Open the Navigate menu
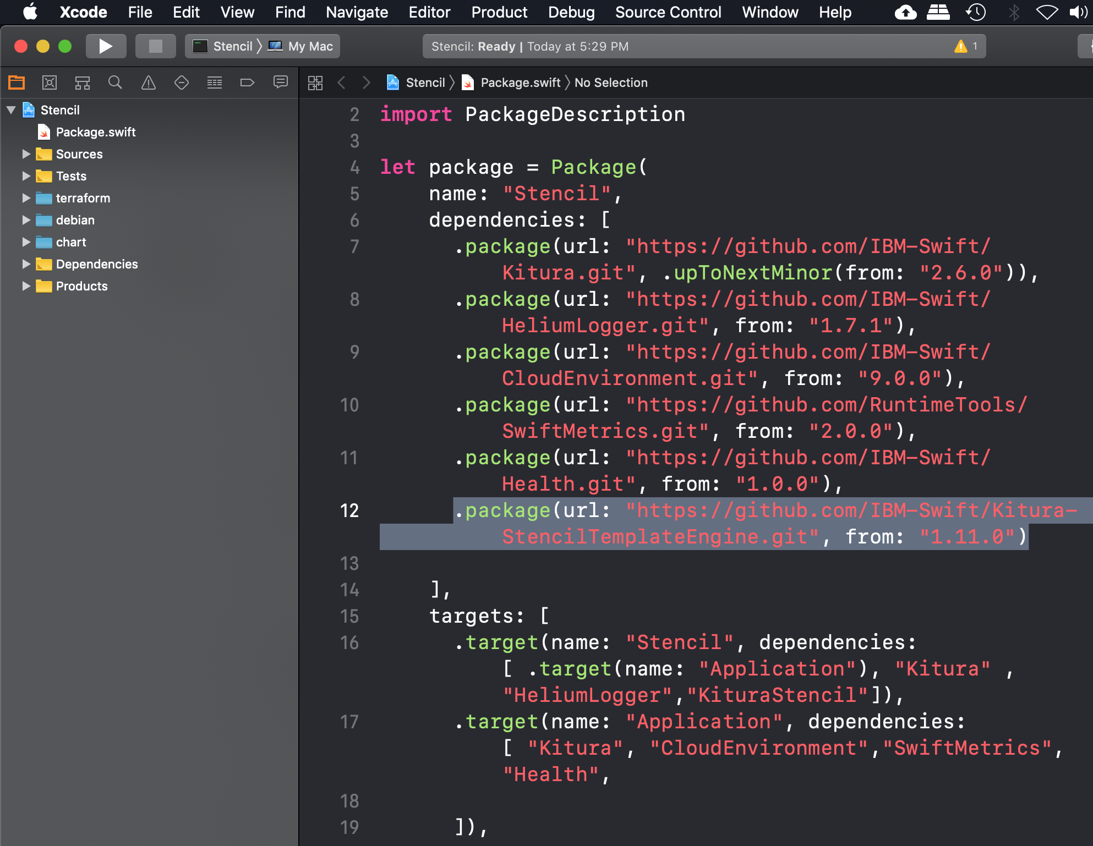This screenshot has height=846, width=1093. 357,12
